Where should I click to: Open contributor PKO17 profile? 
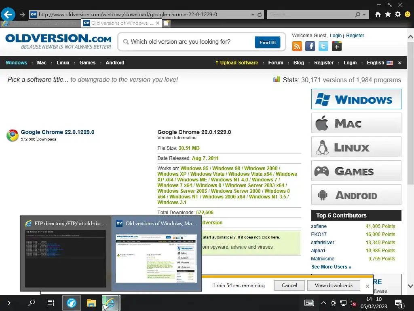point(319,234)
